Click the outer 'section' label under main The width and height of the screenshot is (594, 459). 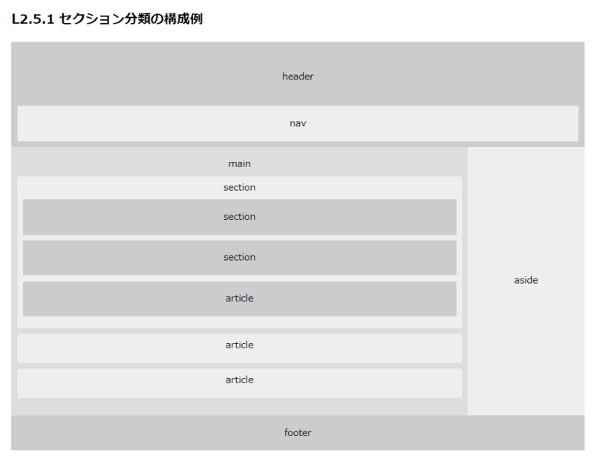click(x=239, y=188)
